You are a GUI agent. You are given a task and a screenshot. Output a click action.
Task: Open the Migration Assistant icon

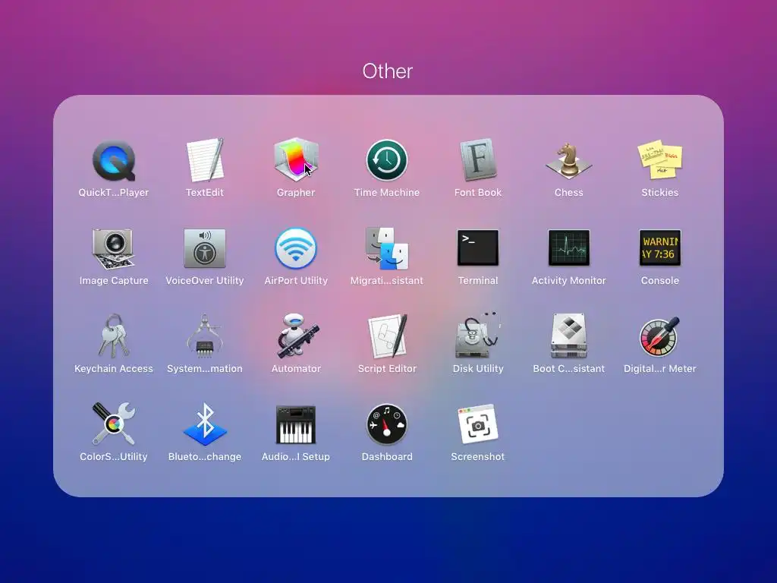[x=387, y=248]
